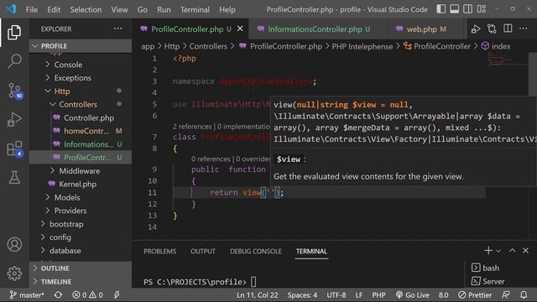Viewport: 537px width, 302px height.
Task: Open the Explorer view in activity bar
Action: coord(14,32)
